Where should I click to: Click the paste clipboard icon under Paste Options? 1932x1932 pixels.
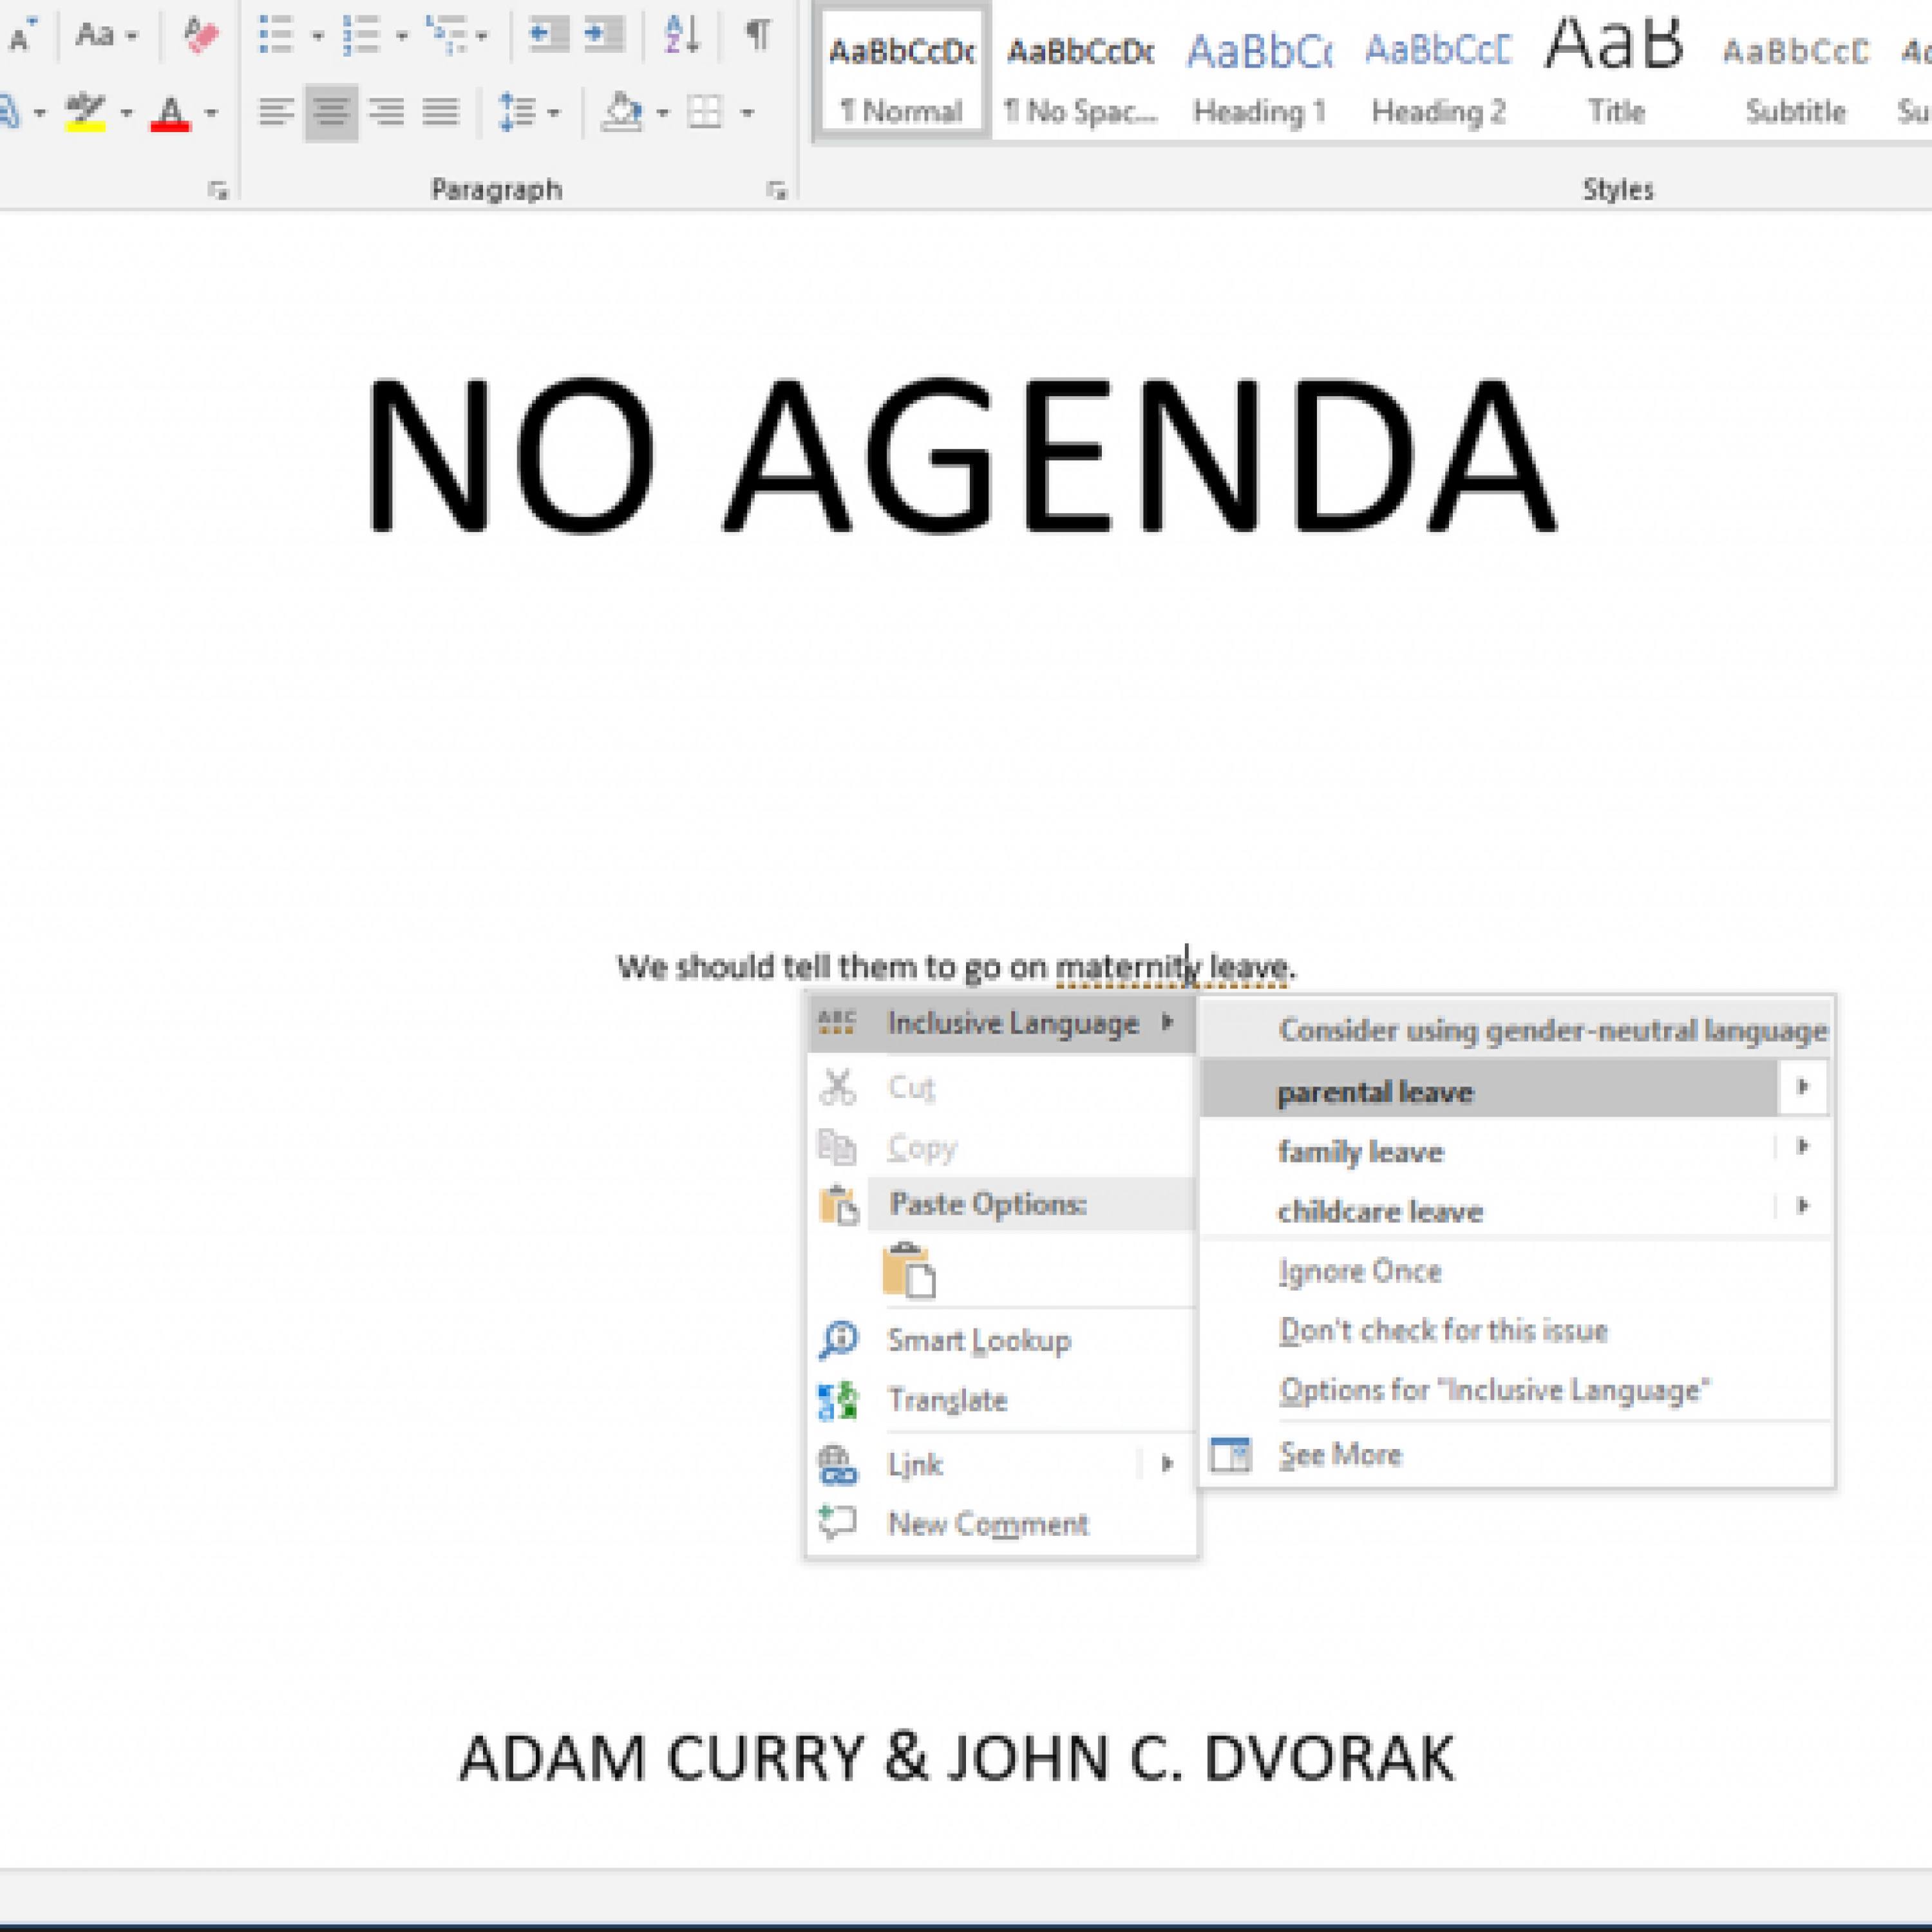point(908,1270)
